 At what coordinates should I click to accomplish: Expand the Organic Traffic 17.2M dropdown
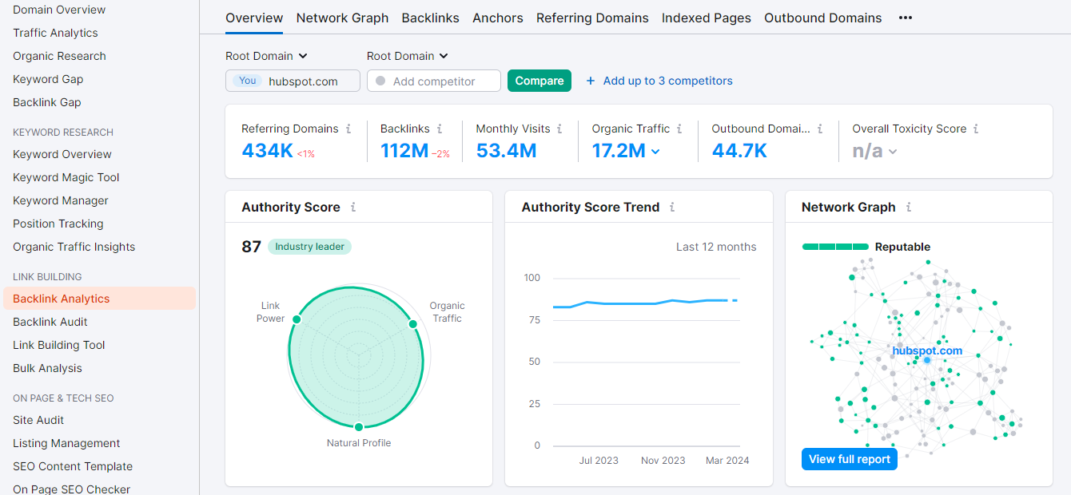click(x=655, y=151)
